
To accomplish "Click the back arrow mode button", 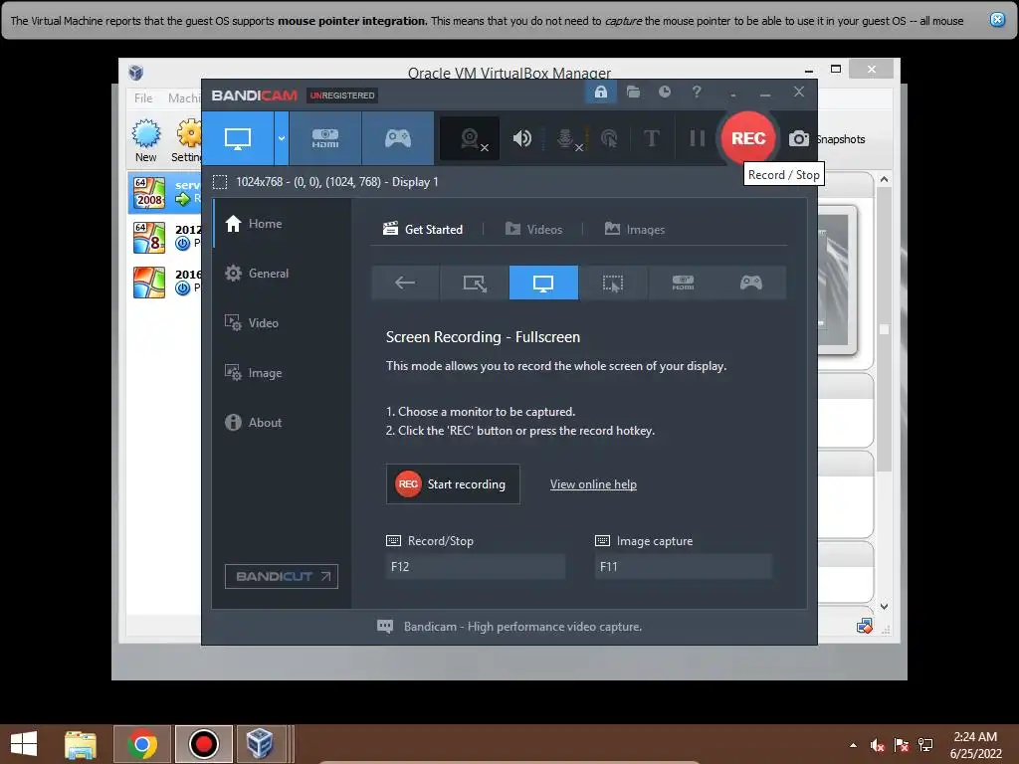I will point(405,283).
